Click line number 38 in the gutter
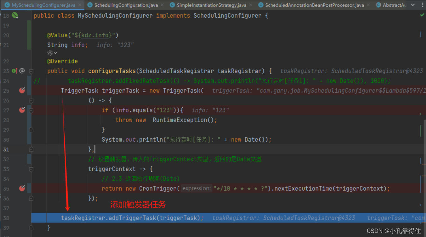The width and height of the screenshot is (426, 237). pos(6,218)
